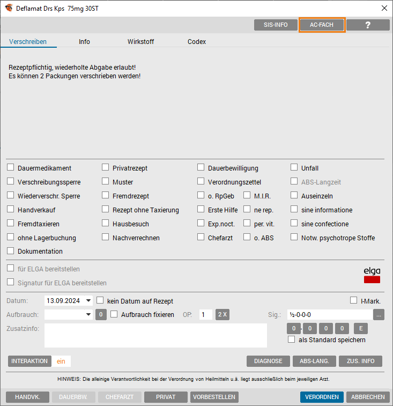Tick the Unfall checkbox
Viewport: 393px width, 406px height.
pyautogui.click(x=294, y=167)
